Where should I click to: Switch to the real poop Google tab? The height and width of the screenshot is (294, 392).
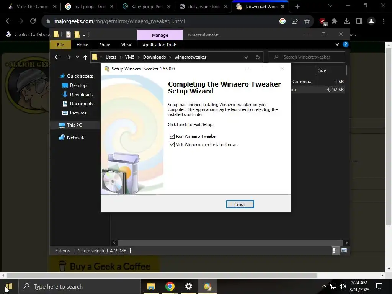(89, 7)
